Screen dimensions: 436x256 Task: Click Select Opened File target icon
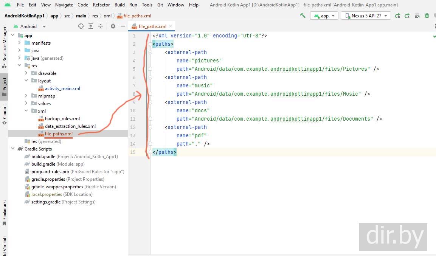point(81,26)
